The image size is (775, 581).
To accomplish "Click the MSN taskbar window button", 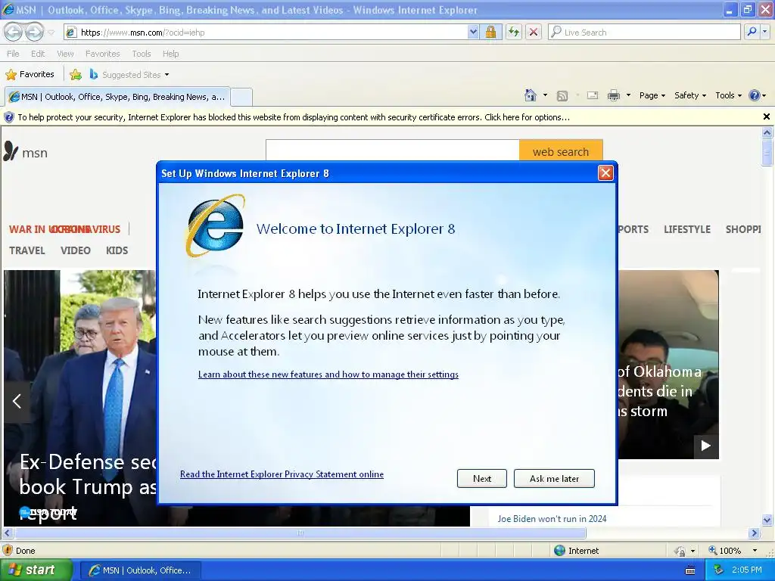I will point(140,570).
